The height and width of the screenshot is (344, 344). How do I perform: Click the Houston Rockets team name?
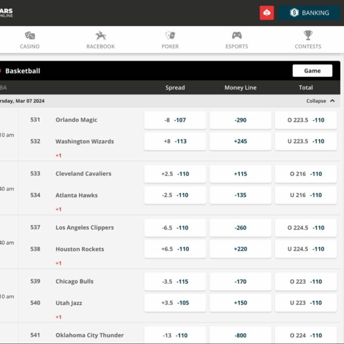pyautogui.click(x=80, y=249)
